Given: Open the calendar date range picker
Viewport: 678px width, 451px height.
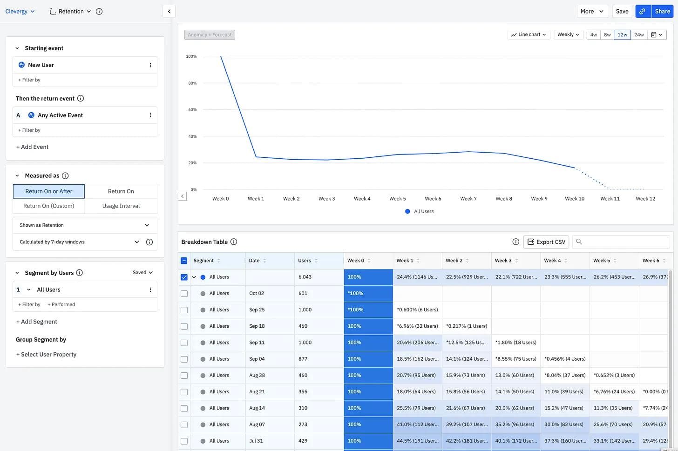Looking at the screenshot, I should point(656,35).
